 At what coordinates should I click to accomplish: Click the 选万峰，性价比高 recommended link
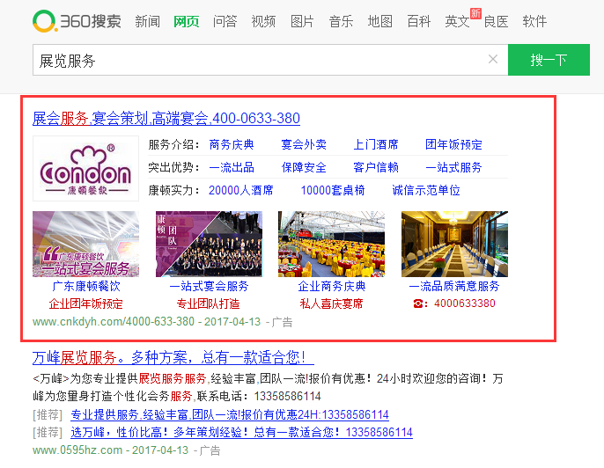(x=241, y=432)
